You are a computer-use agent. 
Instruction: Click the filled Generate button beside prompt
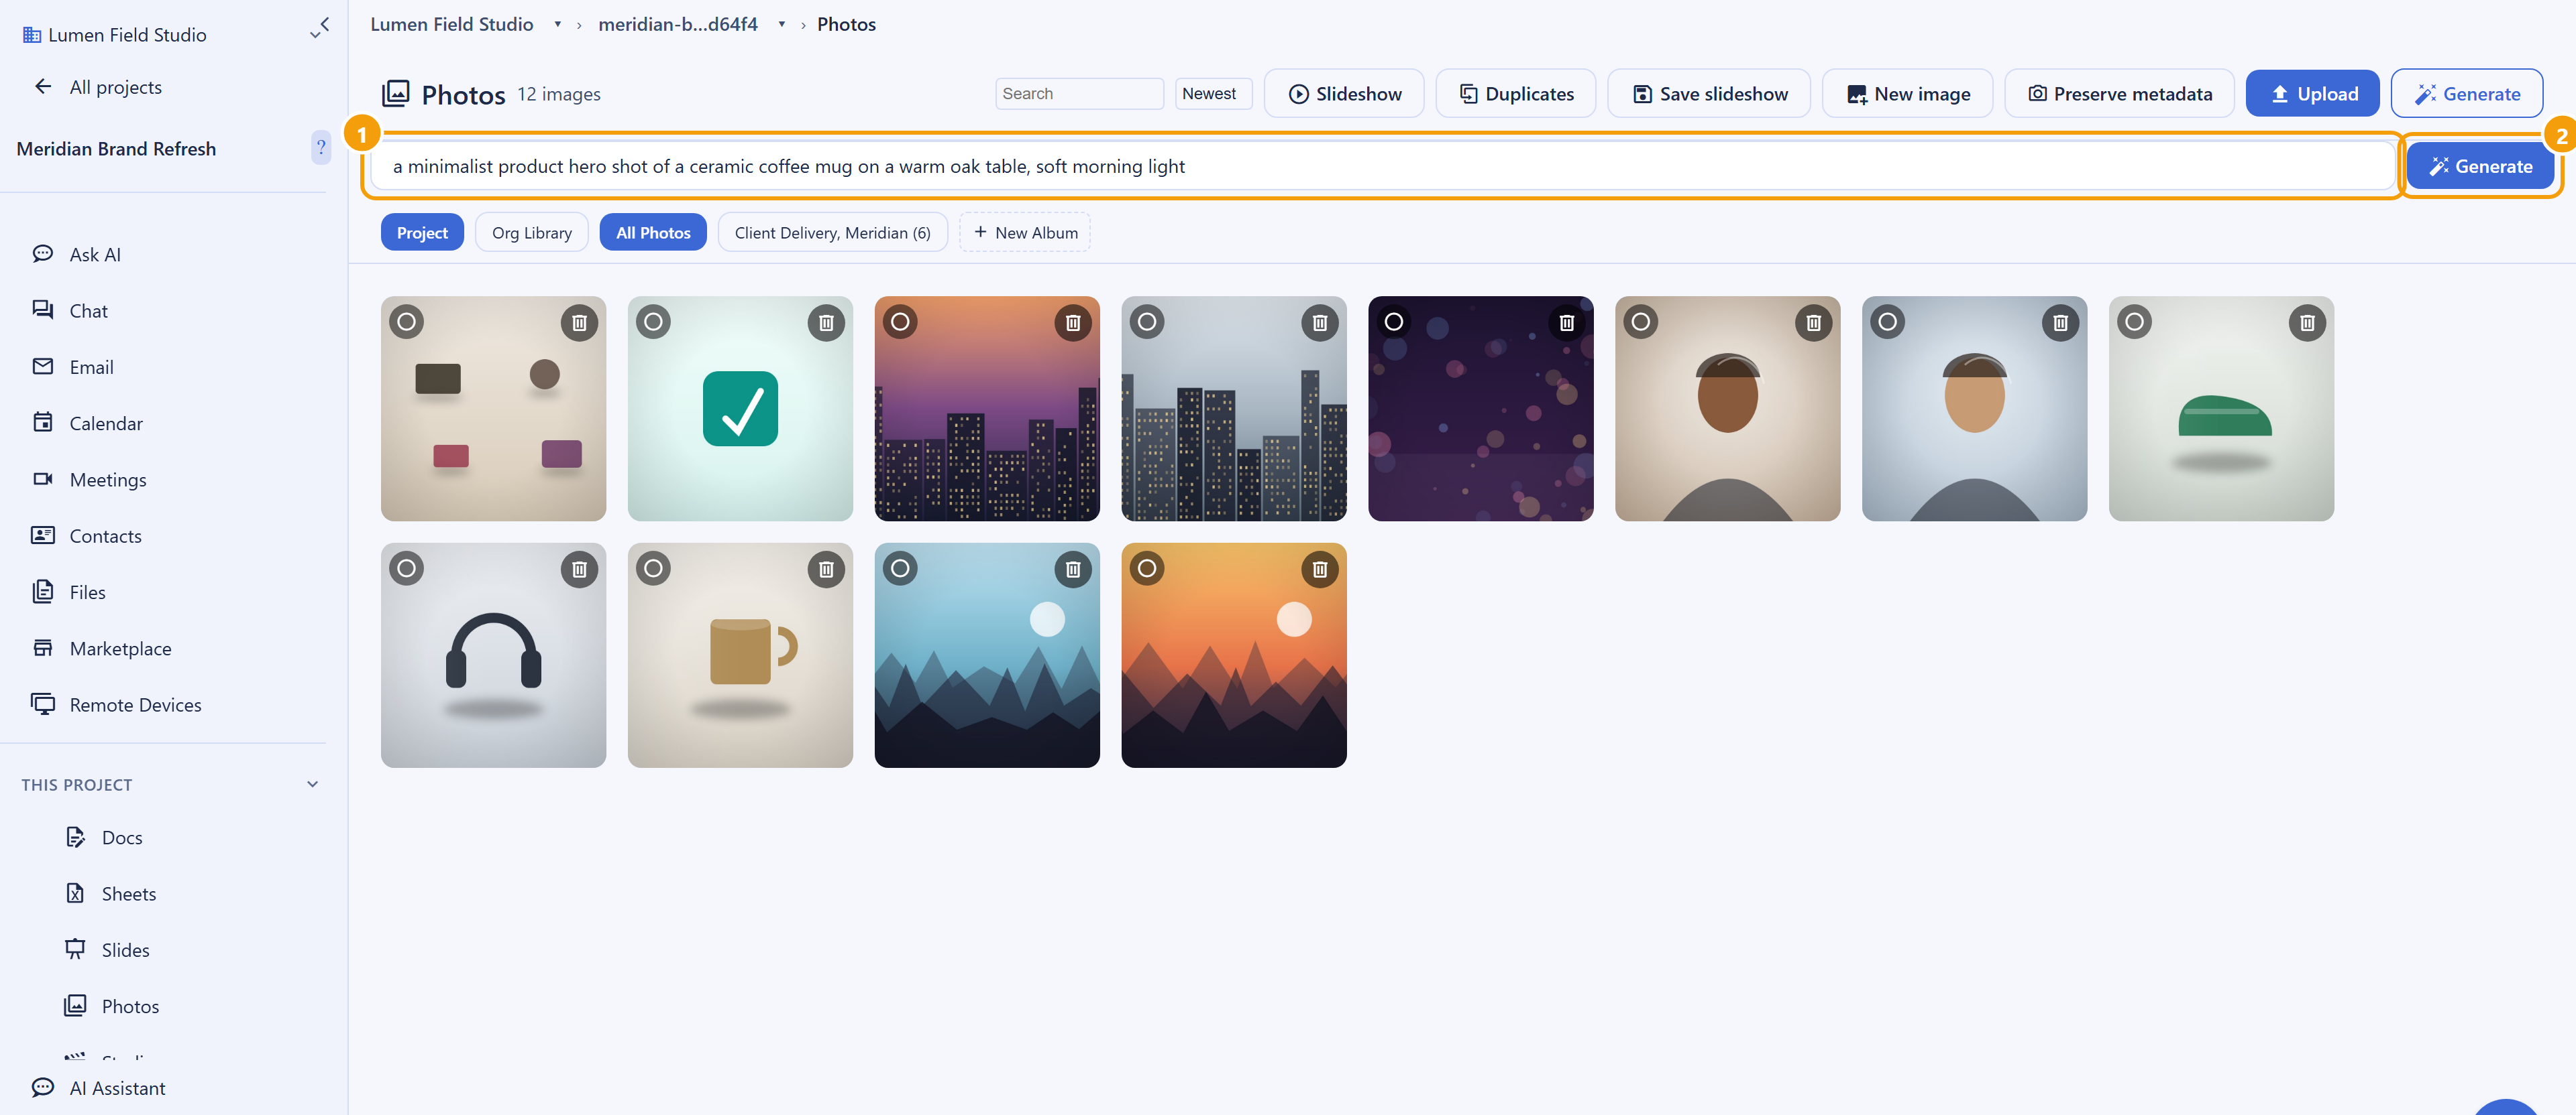click(x=2480, y=166)
